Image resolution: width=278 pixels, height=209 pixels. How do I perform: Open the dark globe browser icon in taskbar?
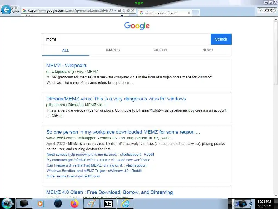pyautogui.click(x=58, y=204)
